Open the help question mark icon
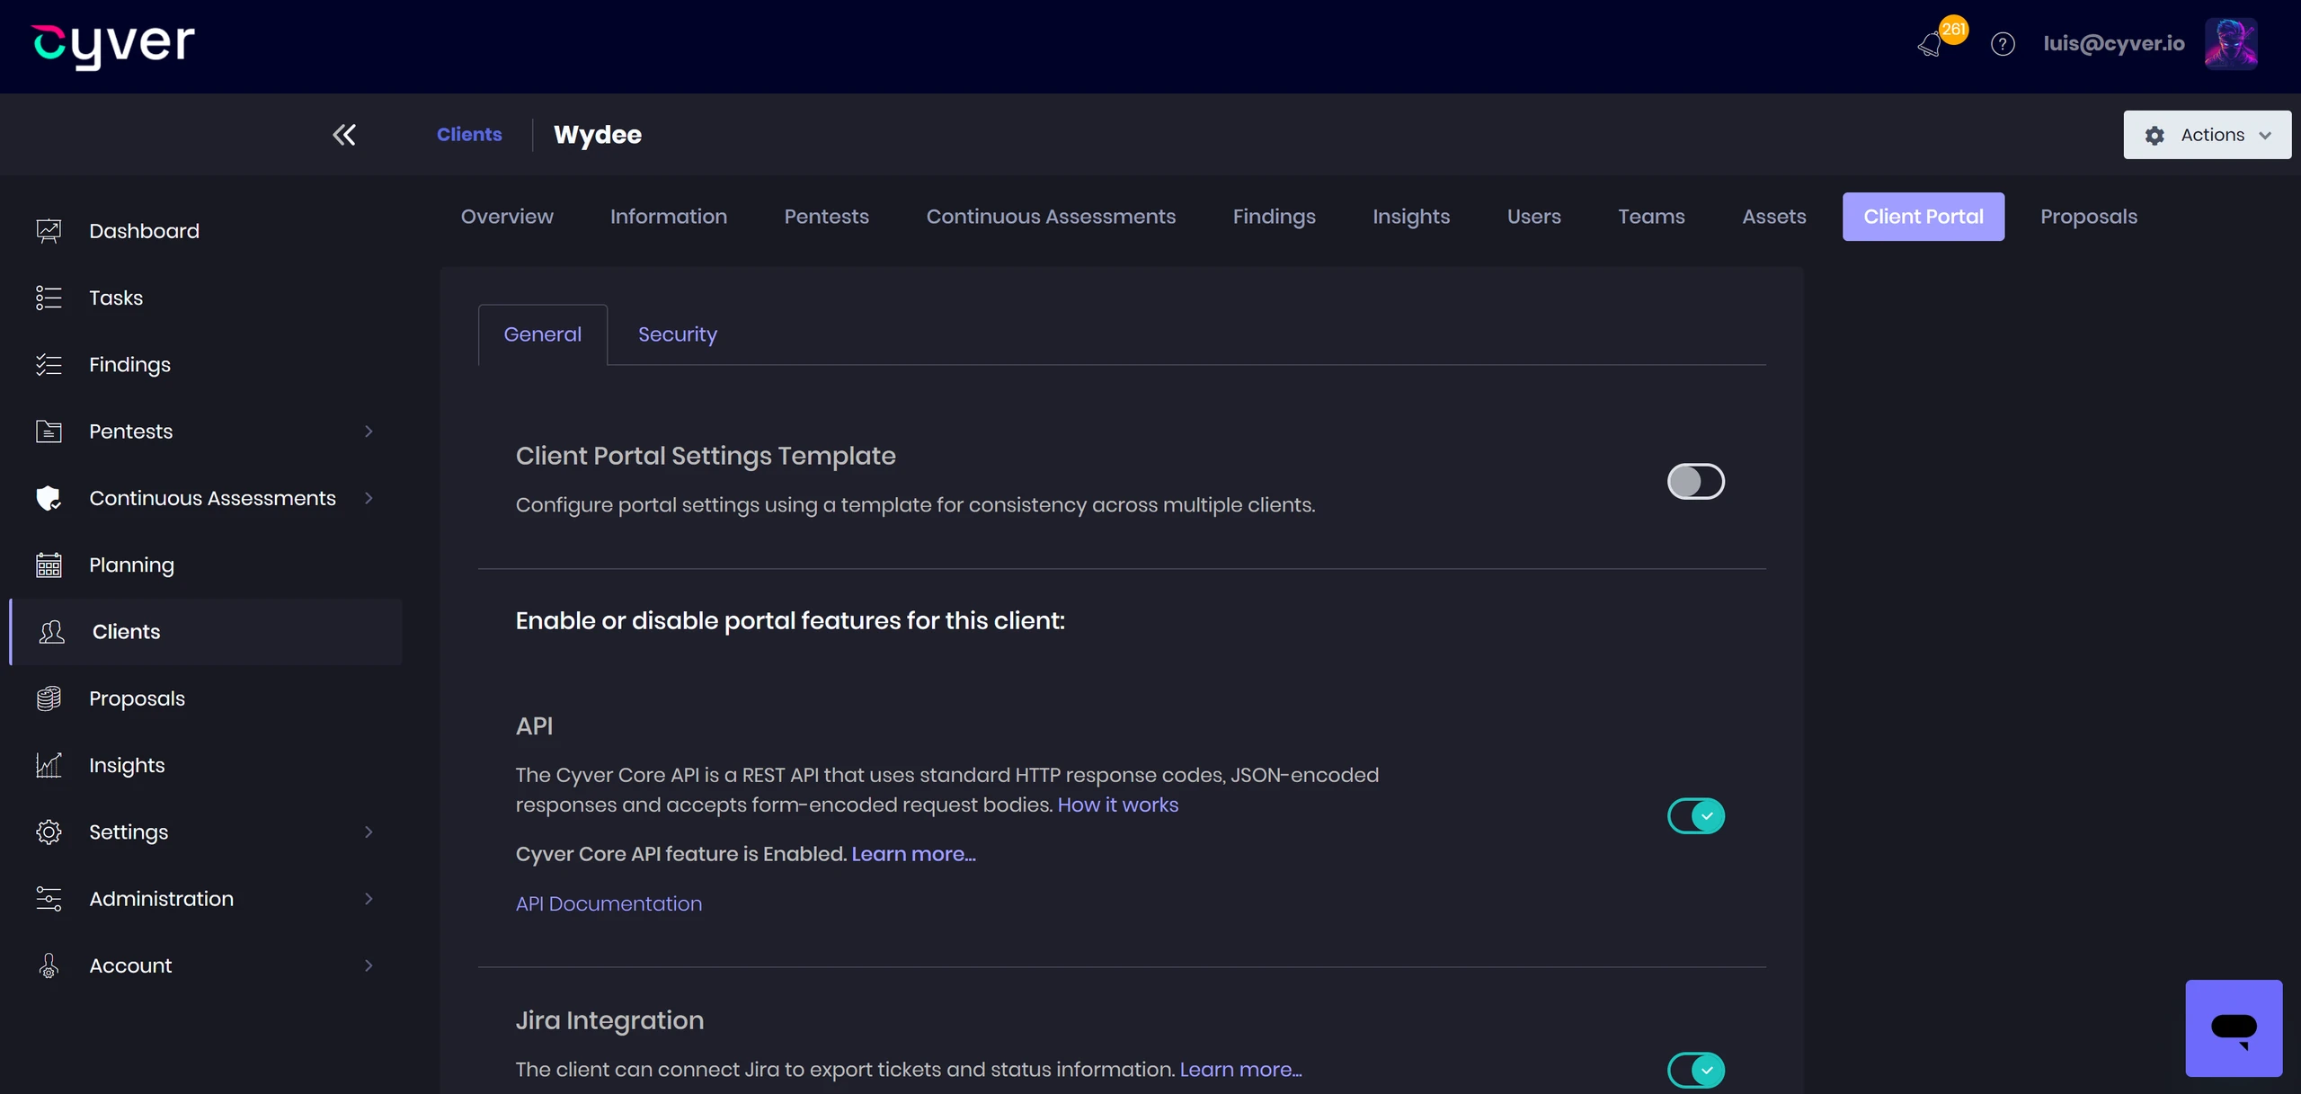 (2003, 44)
